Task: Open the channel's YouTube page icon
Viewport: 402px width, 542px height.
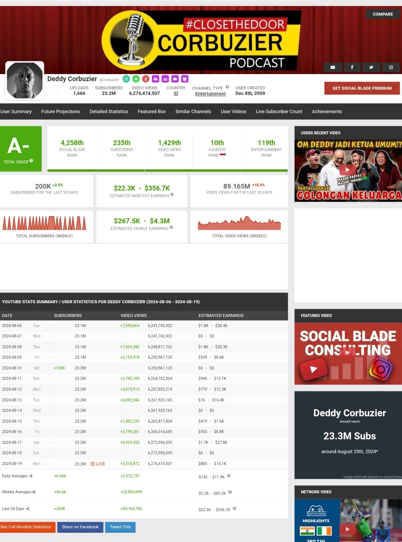Action: click(333, 67)
